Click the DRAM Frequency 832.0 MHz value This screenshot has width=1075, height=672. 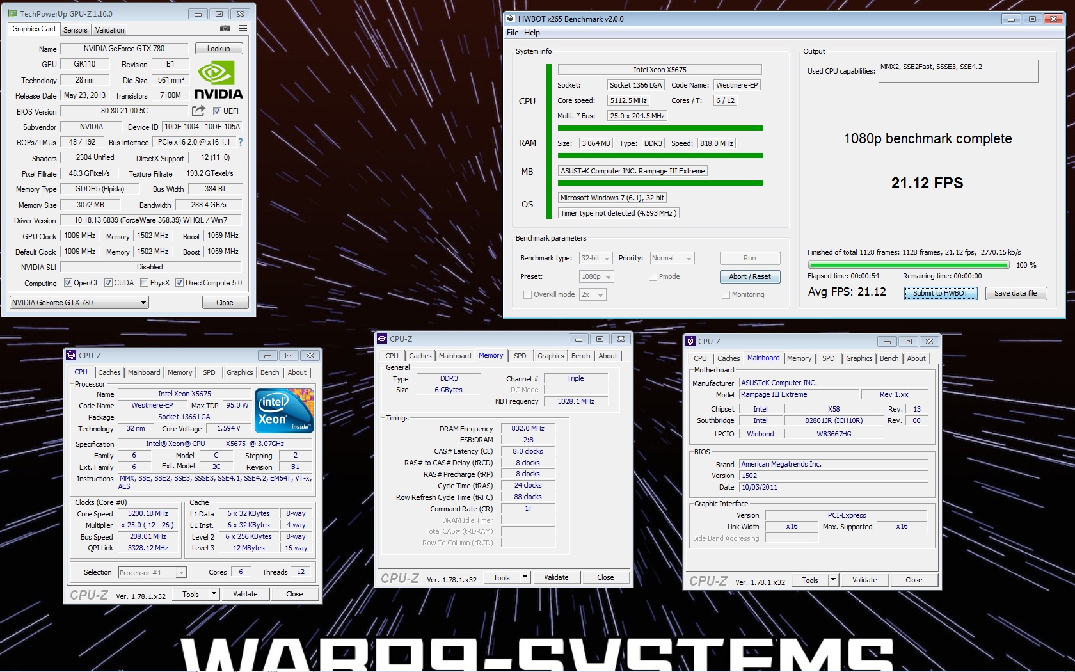[x=528, y=429]
